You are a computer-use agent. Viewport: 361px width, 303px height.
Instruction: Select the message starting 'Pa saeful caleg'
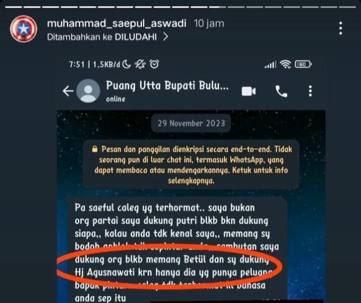177,250
